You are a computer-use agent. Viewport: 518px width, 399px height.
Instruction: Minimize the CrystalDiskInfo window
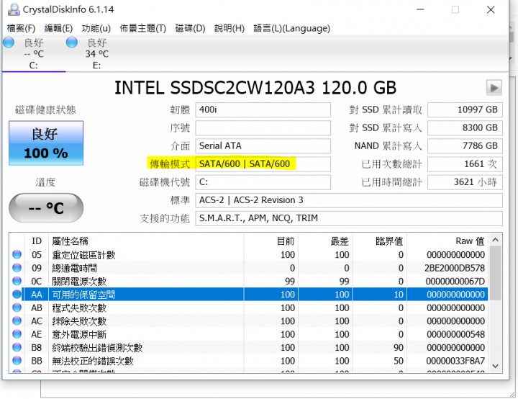click(420, 9)
